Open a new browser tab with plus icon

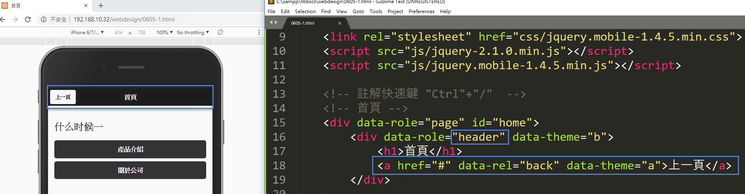101,6
